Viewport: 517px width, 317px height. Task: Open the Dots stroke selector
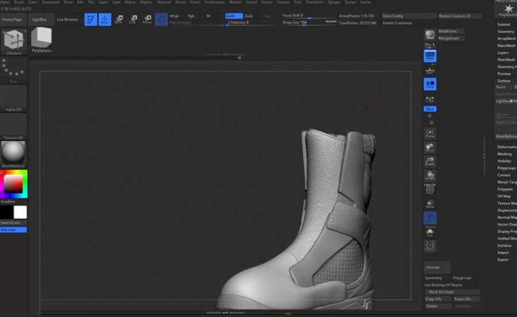pyautogui.click(x=14, y=70)
